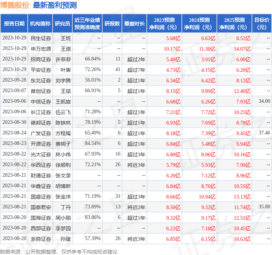Select the 首创证券 institution cell

tap(41, 91)
